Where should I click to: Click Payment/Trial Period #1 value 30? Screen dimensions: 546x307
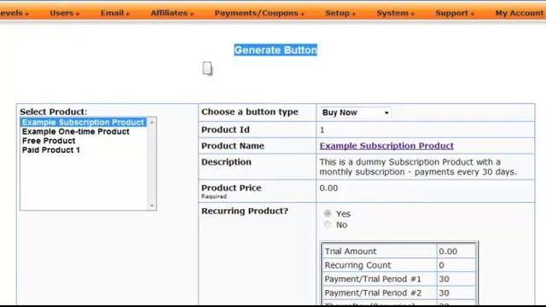444,279
